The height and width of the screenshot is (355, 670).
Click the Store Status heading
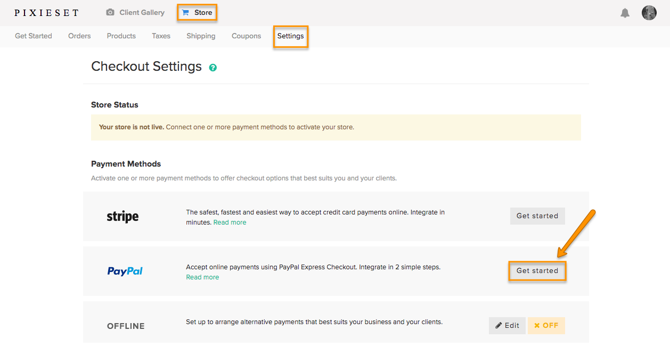(115, 105)
